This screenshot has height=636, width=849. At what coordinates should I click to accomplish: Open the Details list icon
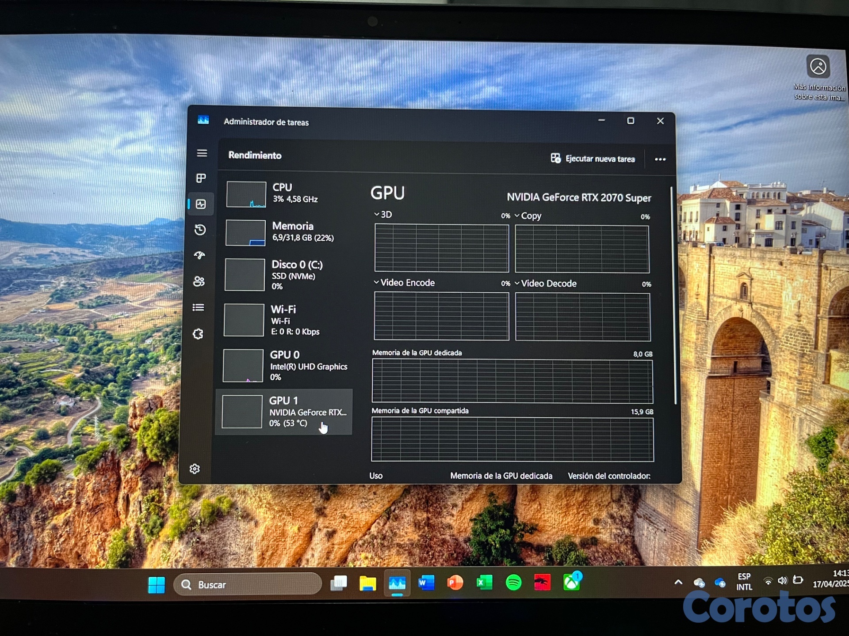coord(199,307)
